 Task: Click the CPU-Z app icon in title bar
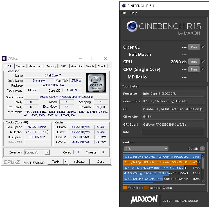(4, 58)
